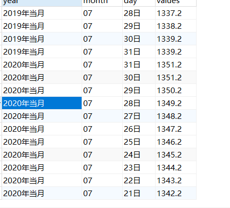
Task: Click month 07 in the 1349.2 row
Action: [x=102, y=103]
